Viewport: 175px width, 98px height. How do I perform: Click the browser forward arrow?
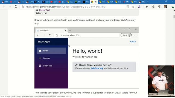click(x=10, y=7)
